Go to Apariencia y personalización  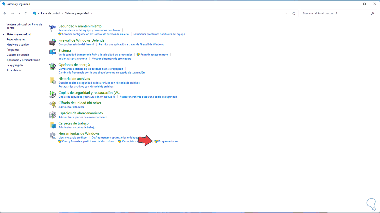click(23, 60)
